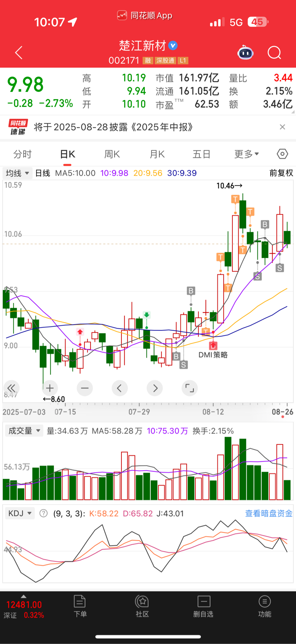
Task: Open the 更多 period dropdown
Action: (x=247, y=154)
